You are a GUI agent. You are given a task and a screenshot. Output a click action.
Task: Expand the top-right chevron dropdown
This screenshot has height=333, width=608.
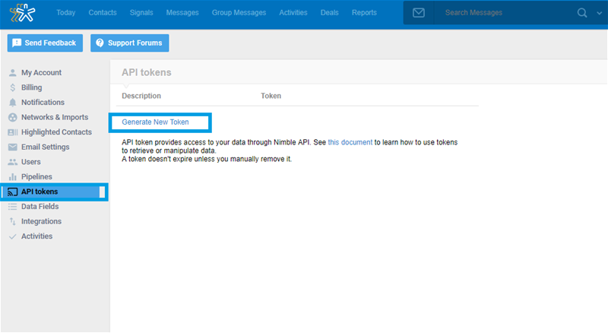tap(598, 13)
